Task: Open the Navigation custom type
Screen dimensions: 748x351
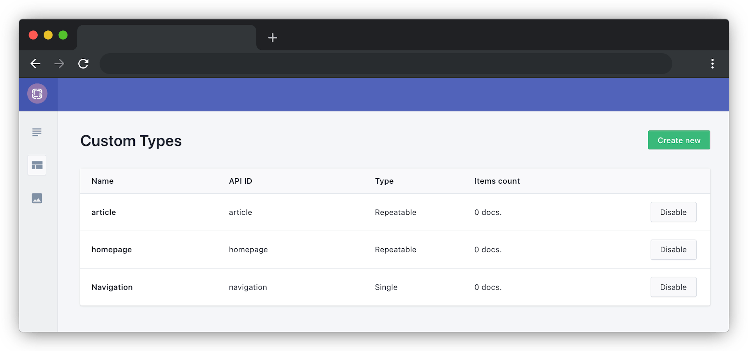Action: [x=112, y=287]
